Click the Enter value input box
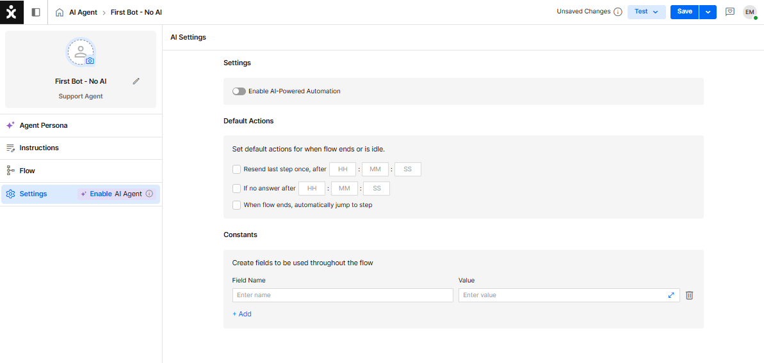The height and width of the screenshot is (363, 764). (569, 295)
